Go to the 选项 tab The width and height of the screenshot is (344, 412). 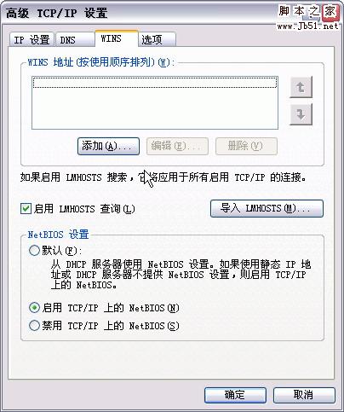tap(158, 40)
